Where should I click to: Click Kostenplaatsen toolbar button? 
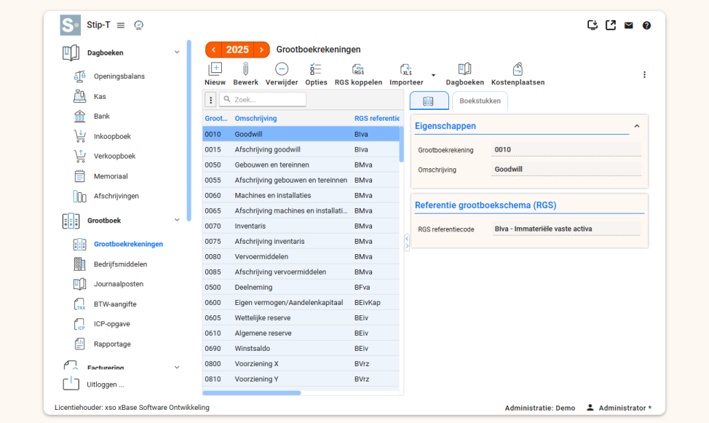(518, 74)
